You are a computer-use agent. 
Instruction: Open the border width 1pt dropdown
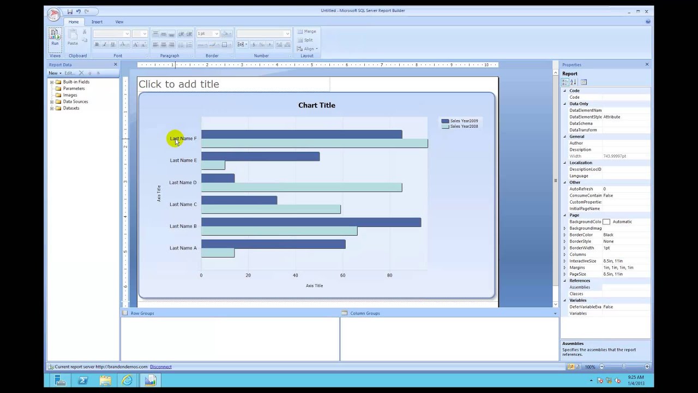pyautogui.click(x=216, y=34)
